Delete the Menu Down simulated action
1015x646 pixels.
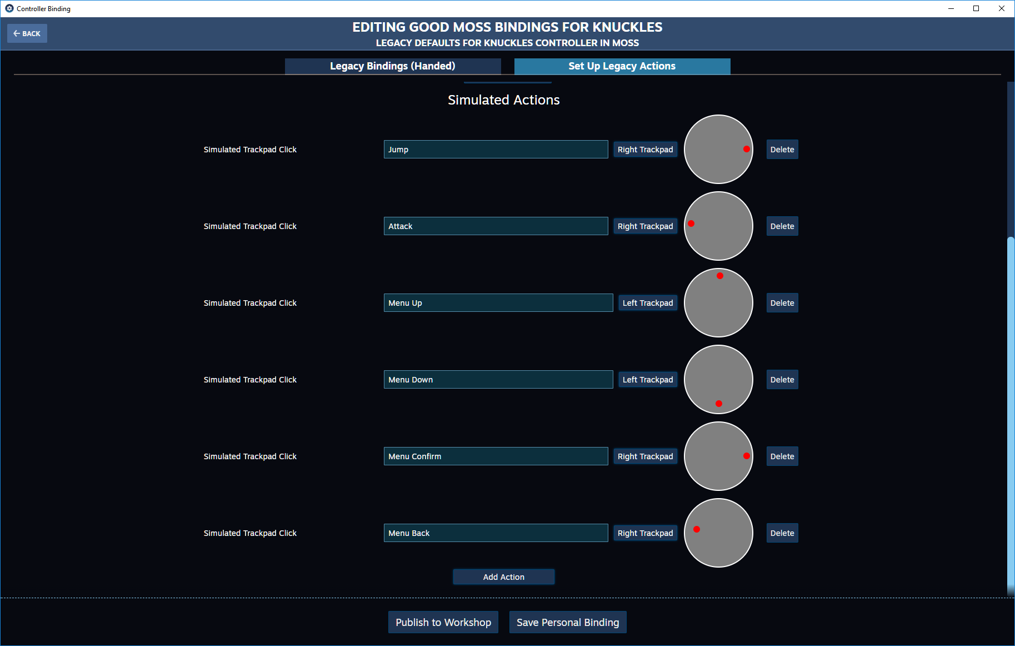[x=782, y=380]
